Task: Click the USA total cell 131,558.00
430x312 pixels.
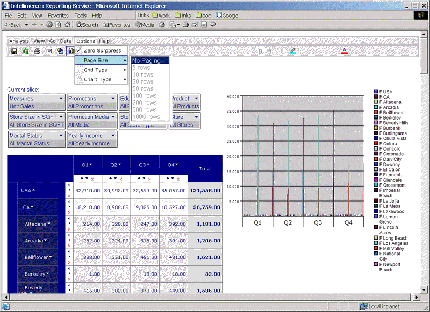Action: (205, 191)
